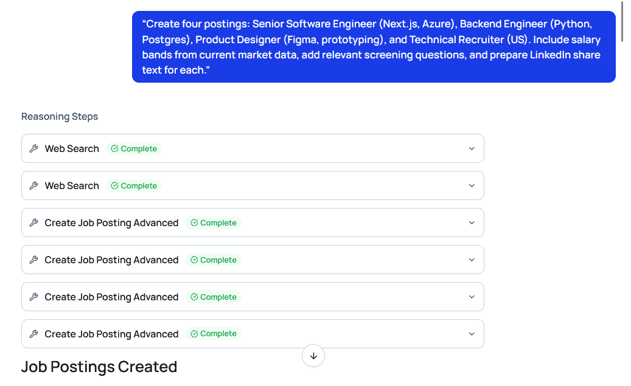The width and height of the screenshot is (631, 386).
Task: Click the wrench icon on the last Create Job Posting Advanced step
Action: (34, 334)
